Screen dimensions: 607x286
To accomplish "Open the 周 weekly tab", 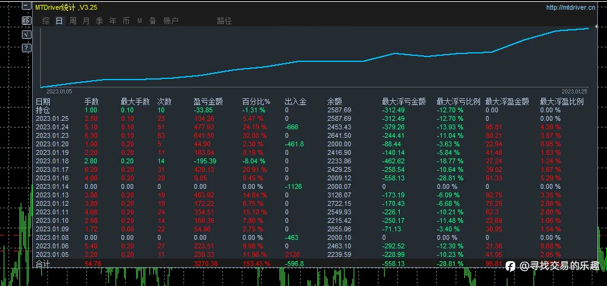I will (x=73, y=21).
